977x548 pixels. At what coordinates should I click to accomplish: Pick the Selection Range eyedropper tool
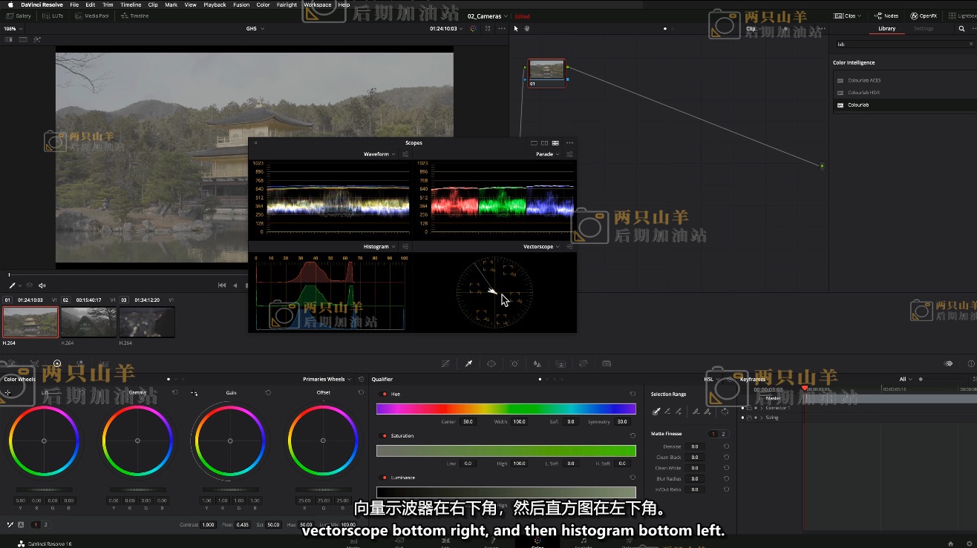[x=656, y=412]
